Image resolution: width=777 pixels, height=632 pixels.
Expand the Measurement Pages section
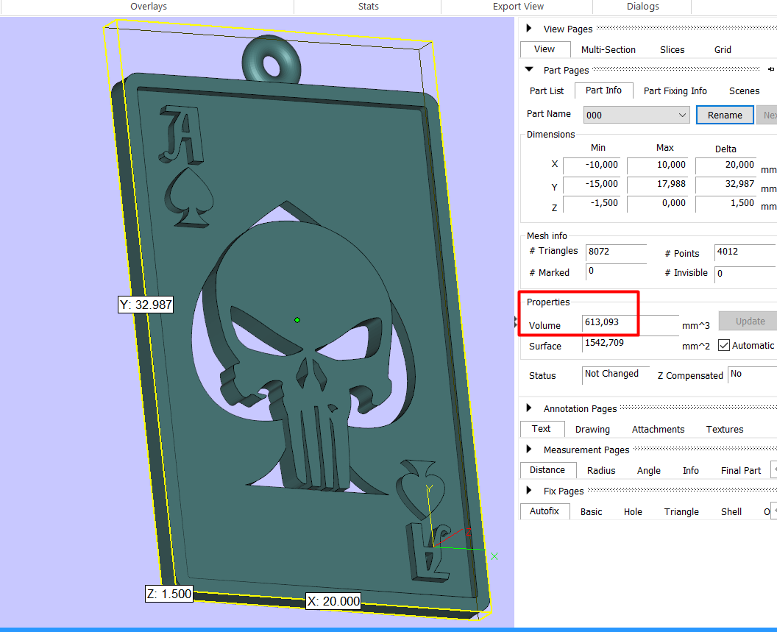[x=529, y=449]
